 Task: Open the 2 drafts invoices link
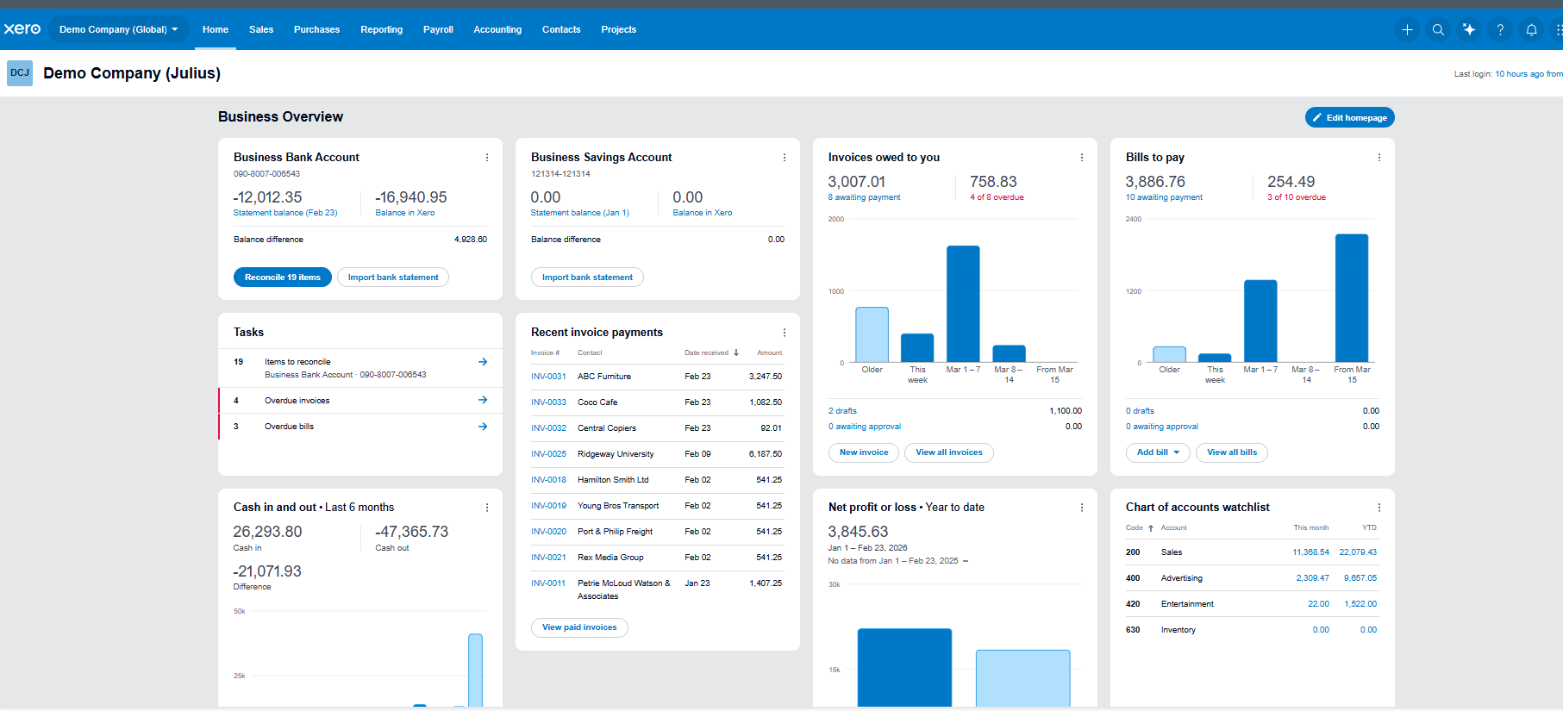pos(842,411)
